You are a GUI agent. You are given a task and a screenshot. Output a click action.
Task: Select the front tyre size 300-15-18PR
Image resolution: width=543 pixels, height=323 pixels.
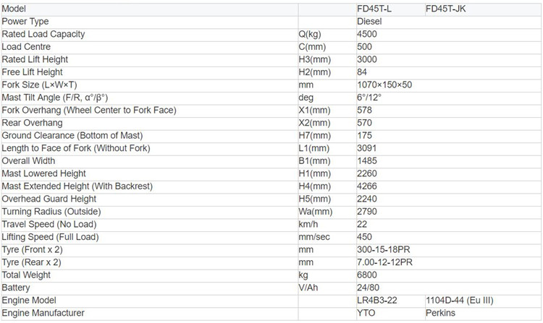[383, 249]
